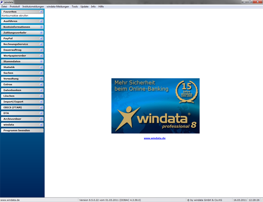Expand the Stammdaten section chevron
The image size is (263, 202).
(x=41, y=61)
